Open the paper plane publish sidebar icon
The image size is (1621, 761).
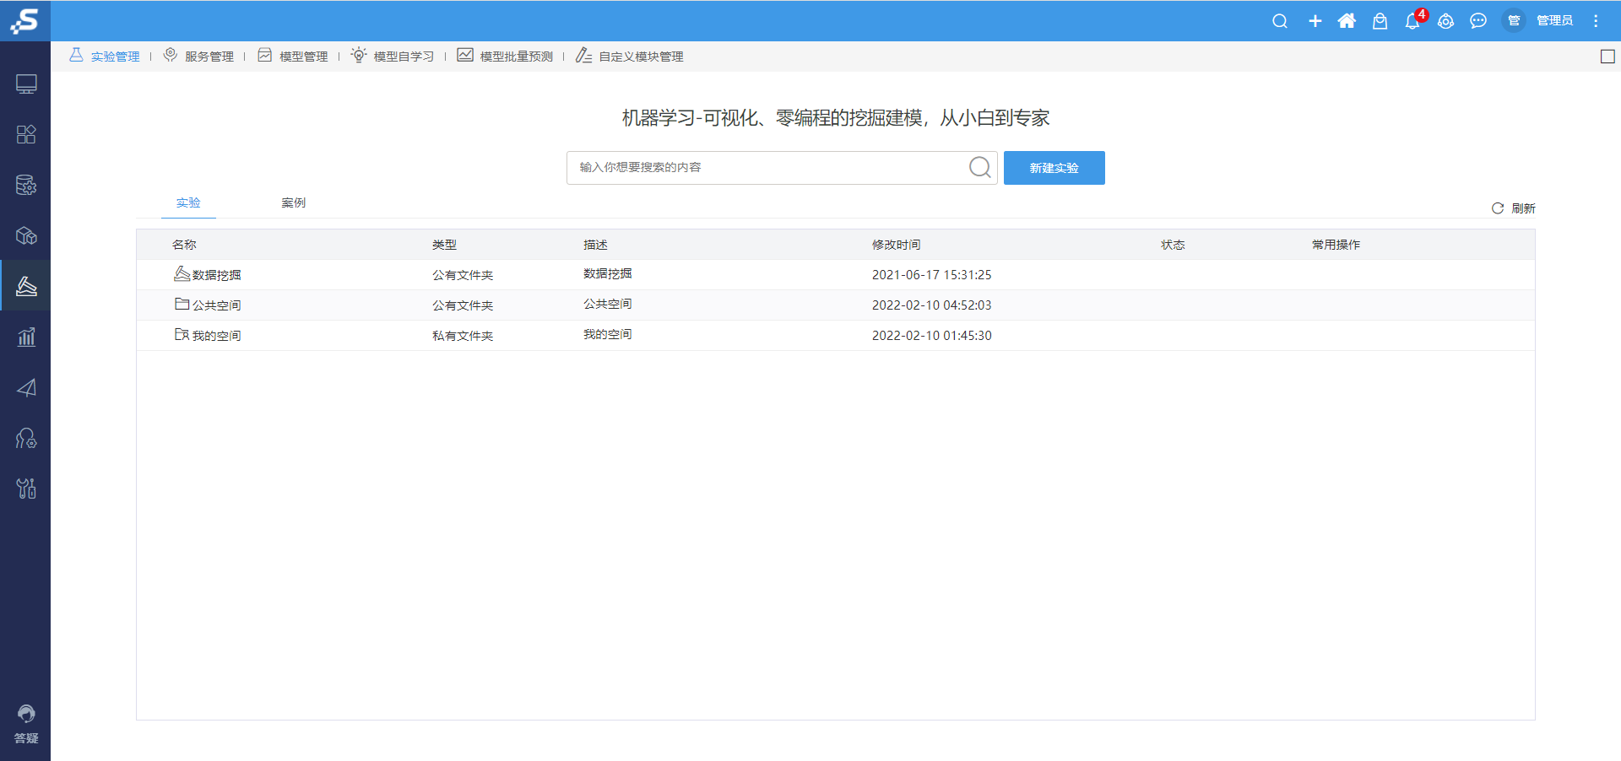pyautogui.click(x=26, y=388)
